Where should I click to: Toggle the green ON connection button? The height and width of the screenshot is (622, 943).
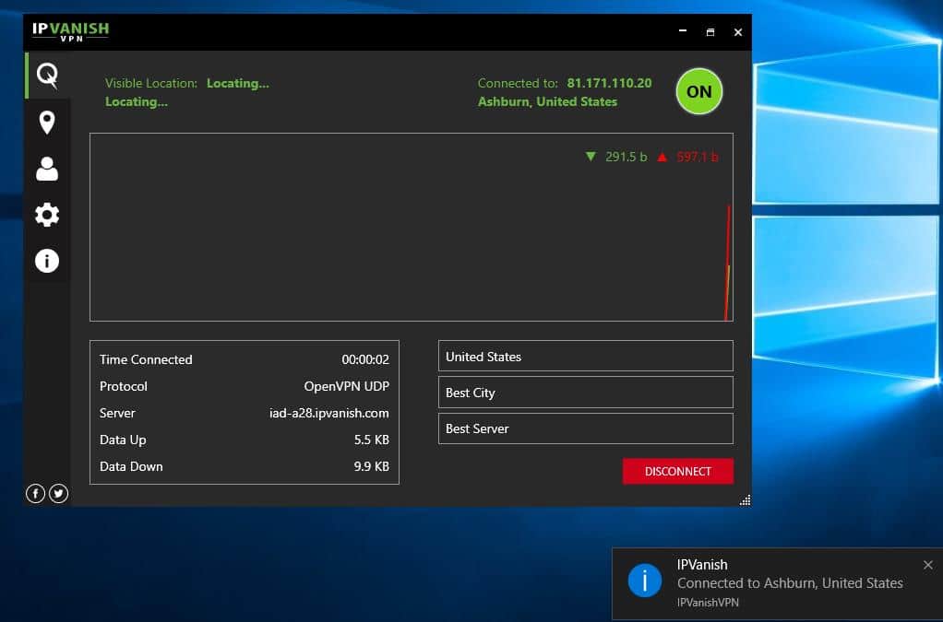click(x=698, y=91)
